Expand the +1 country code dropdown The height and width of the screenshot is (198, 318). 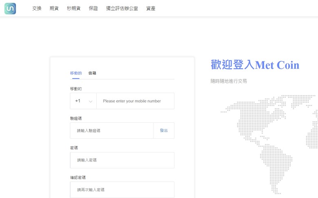click(x=83, y=101)
